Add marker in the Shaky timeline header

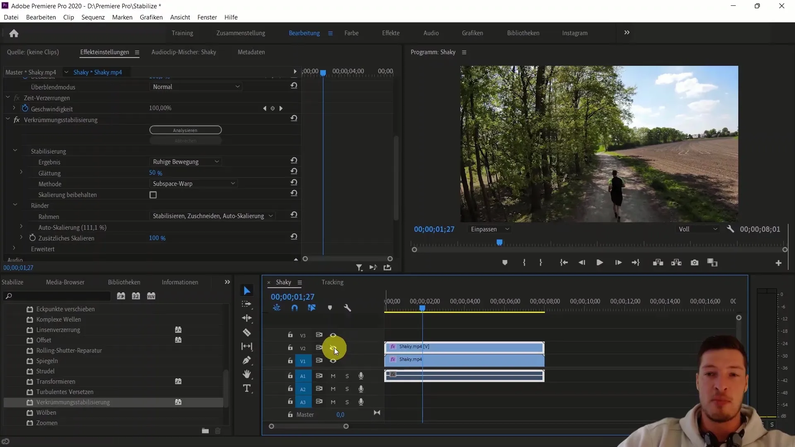coord(330,308)
